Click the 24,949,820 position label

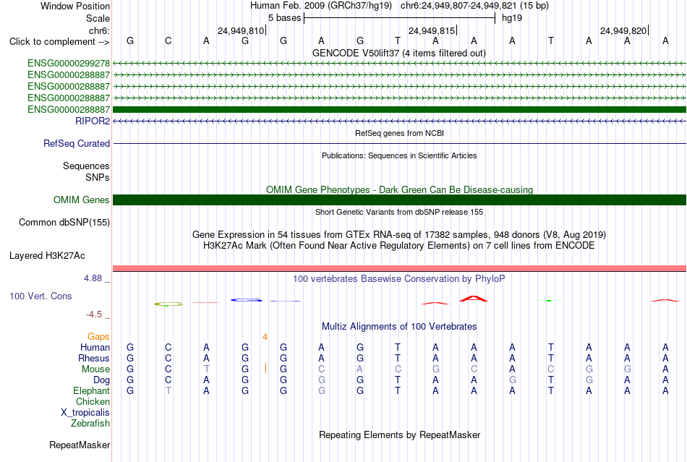click(623, 31)
